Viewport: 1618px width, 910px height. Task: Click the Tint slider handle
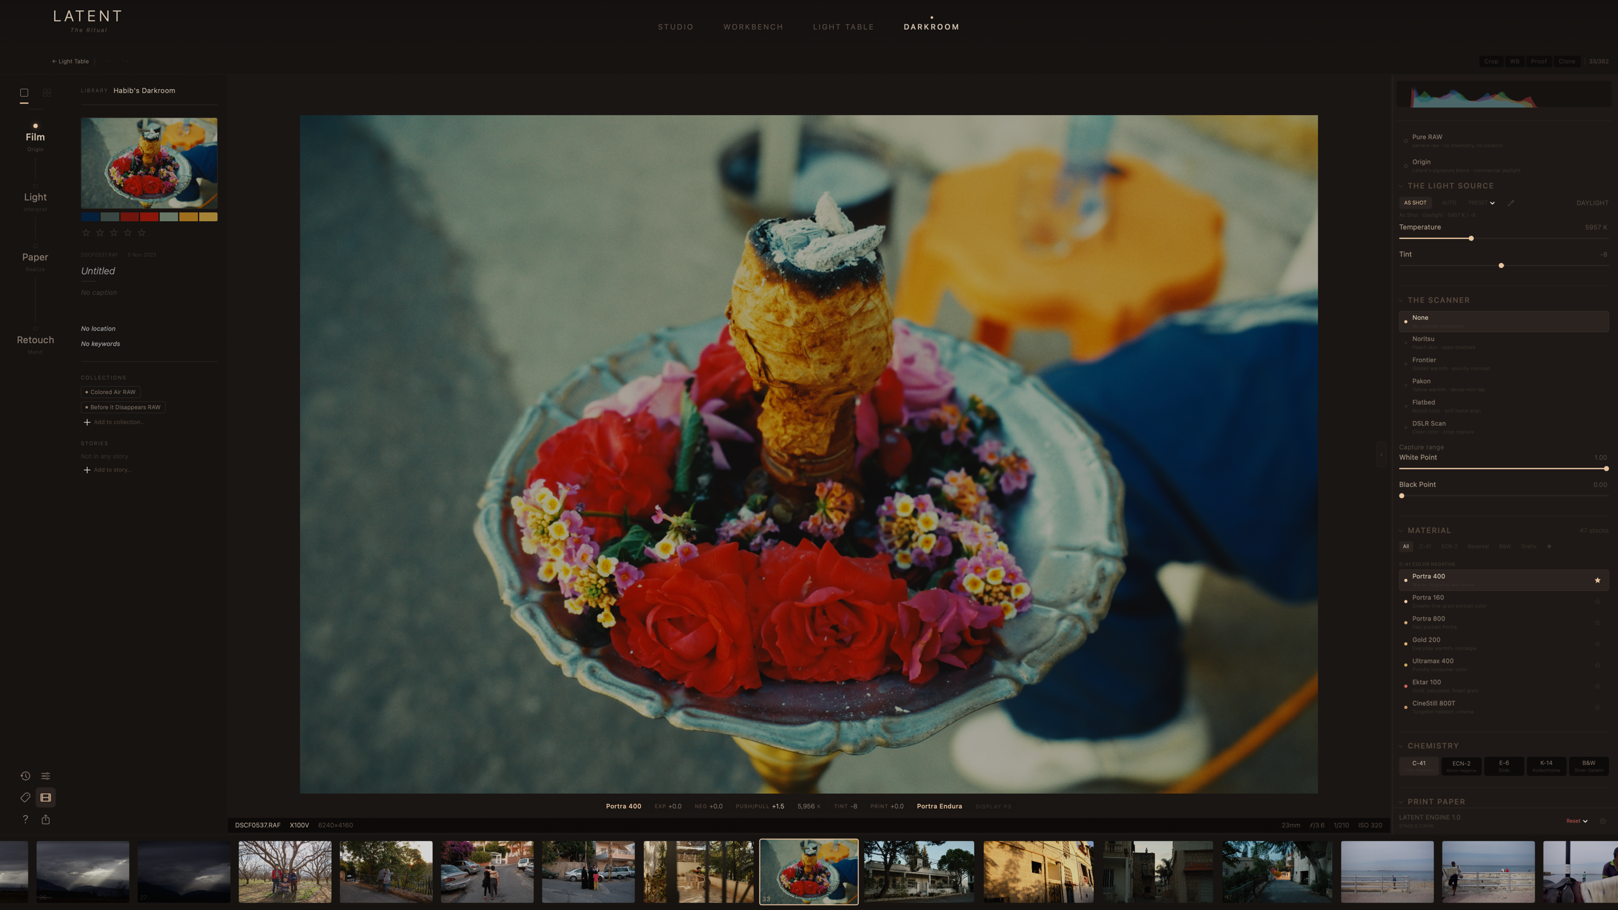coord(1501,265)
